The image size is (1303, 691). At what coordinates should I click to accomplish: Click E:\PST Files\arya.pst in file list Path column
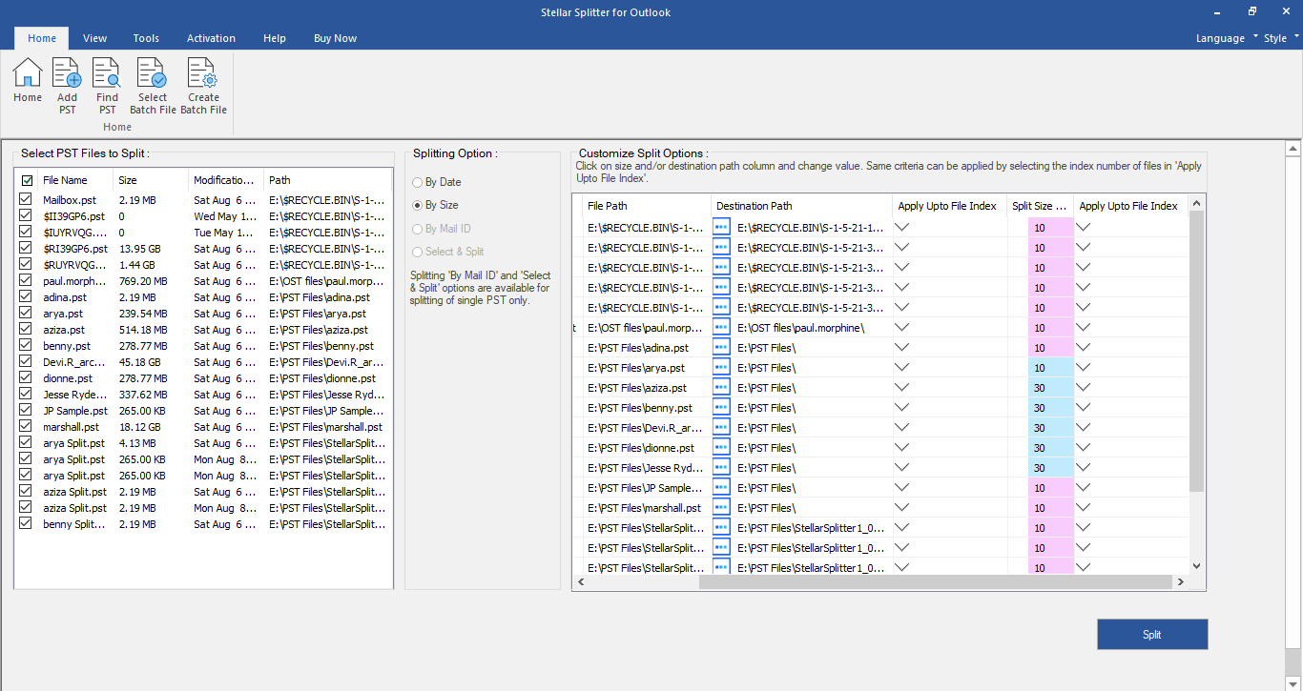pyautogui.click(x=318, y=314)
